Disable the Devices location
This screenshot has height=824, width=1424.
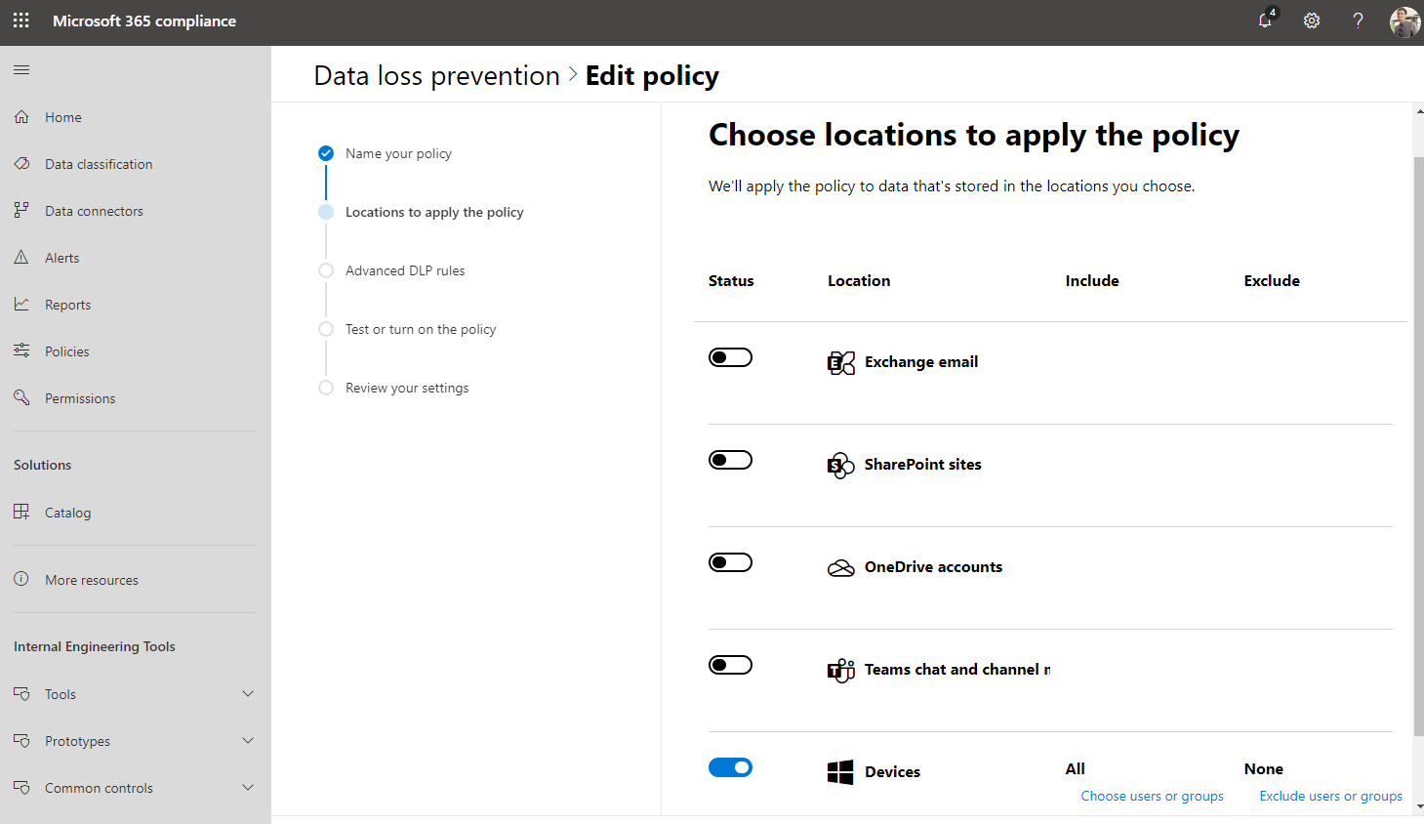point(730,767)
